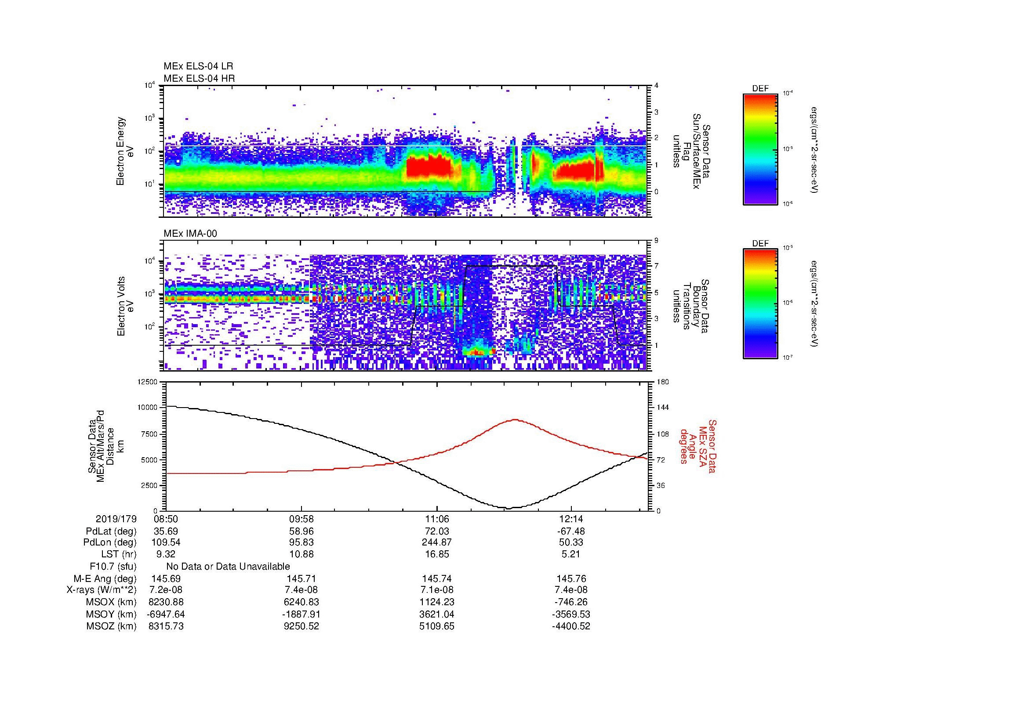The height and width of the screenshot is (726, 1028).
Task: Click the IMA DEF rainbow color bar
Action: pos(760,303)
